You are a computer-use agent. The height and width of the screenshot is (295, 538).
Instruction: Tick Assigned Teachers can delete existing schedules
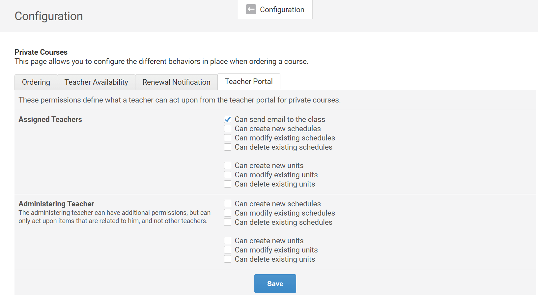click(x=228, y=147)
